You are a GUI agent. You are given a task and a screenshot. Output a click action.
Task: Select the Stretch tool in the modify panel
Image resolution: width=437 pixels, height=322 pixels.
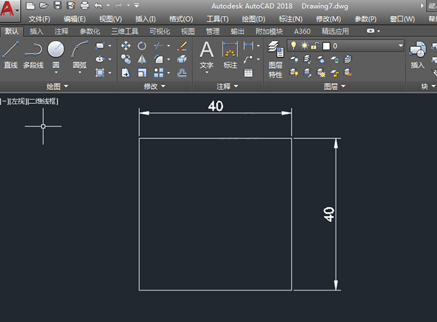coord(126,73)
